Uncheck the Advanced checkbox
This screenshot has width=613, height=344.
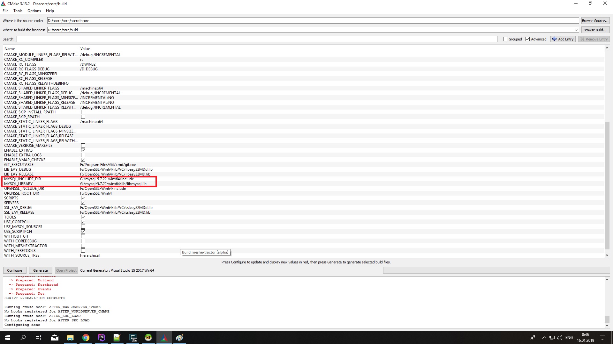527,39
